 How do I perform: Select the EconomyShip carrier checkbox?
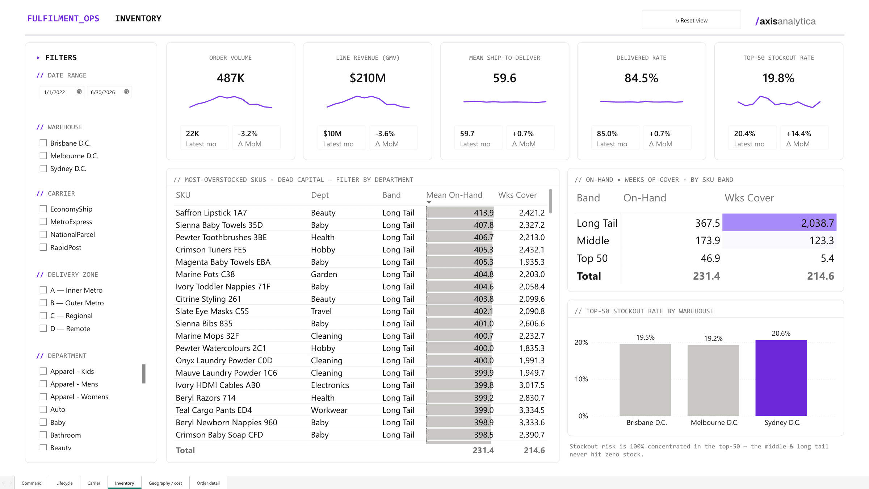[43, 209]
